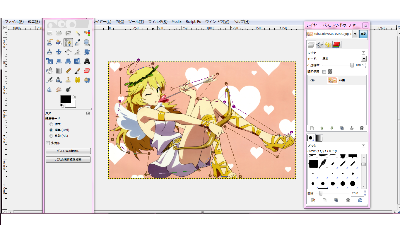Screen dimensions: 400x225
Task: Hide the 背景 layer with eye icon
Action: click(313, 80)
